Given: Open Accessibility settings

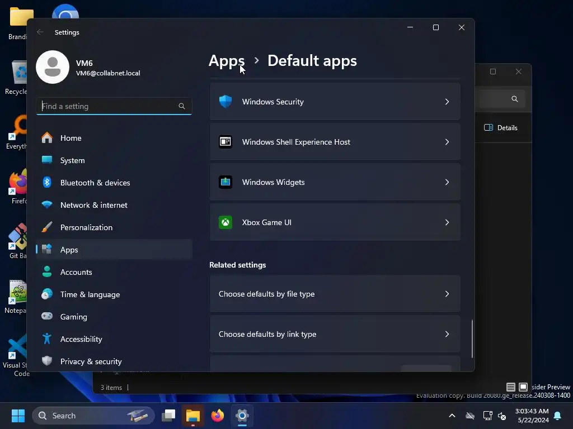Looking at the screenshot, I should (114, 339).
